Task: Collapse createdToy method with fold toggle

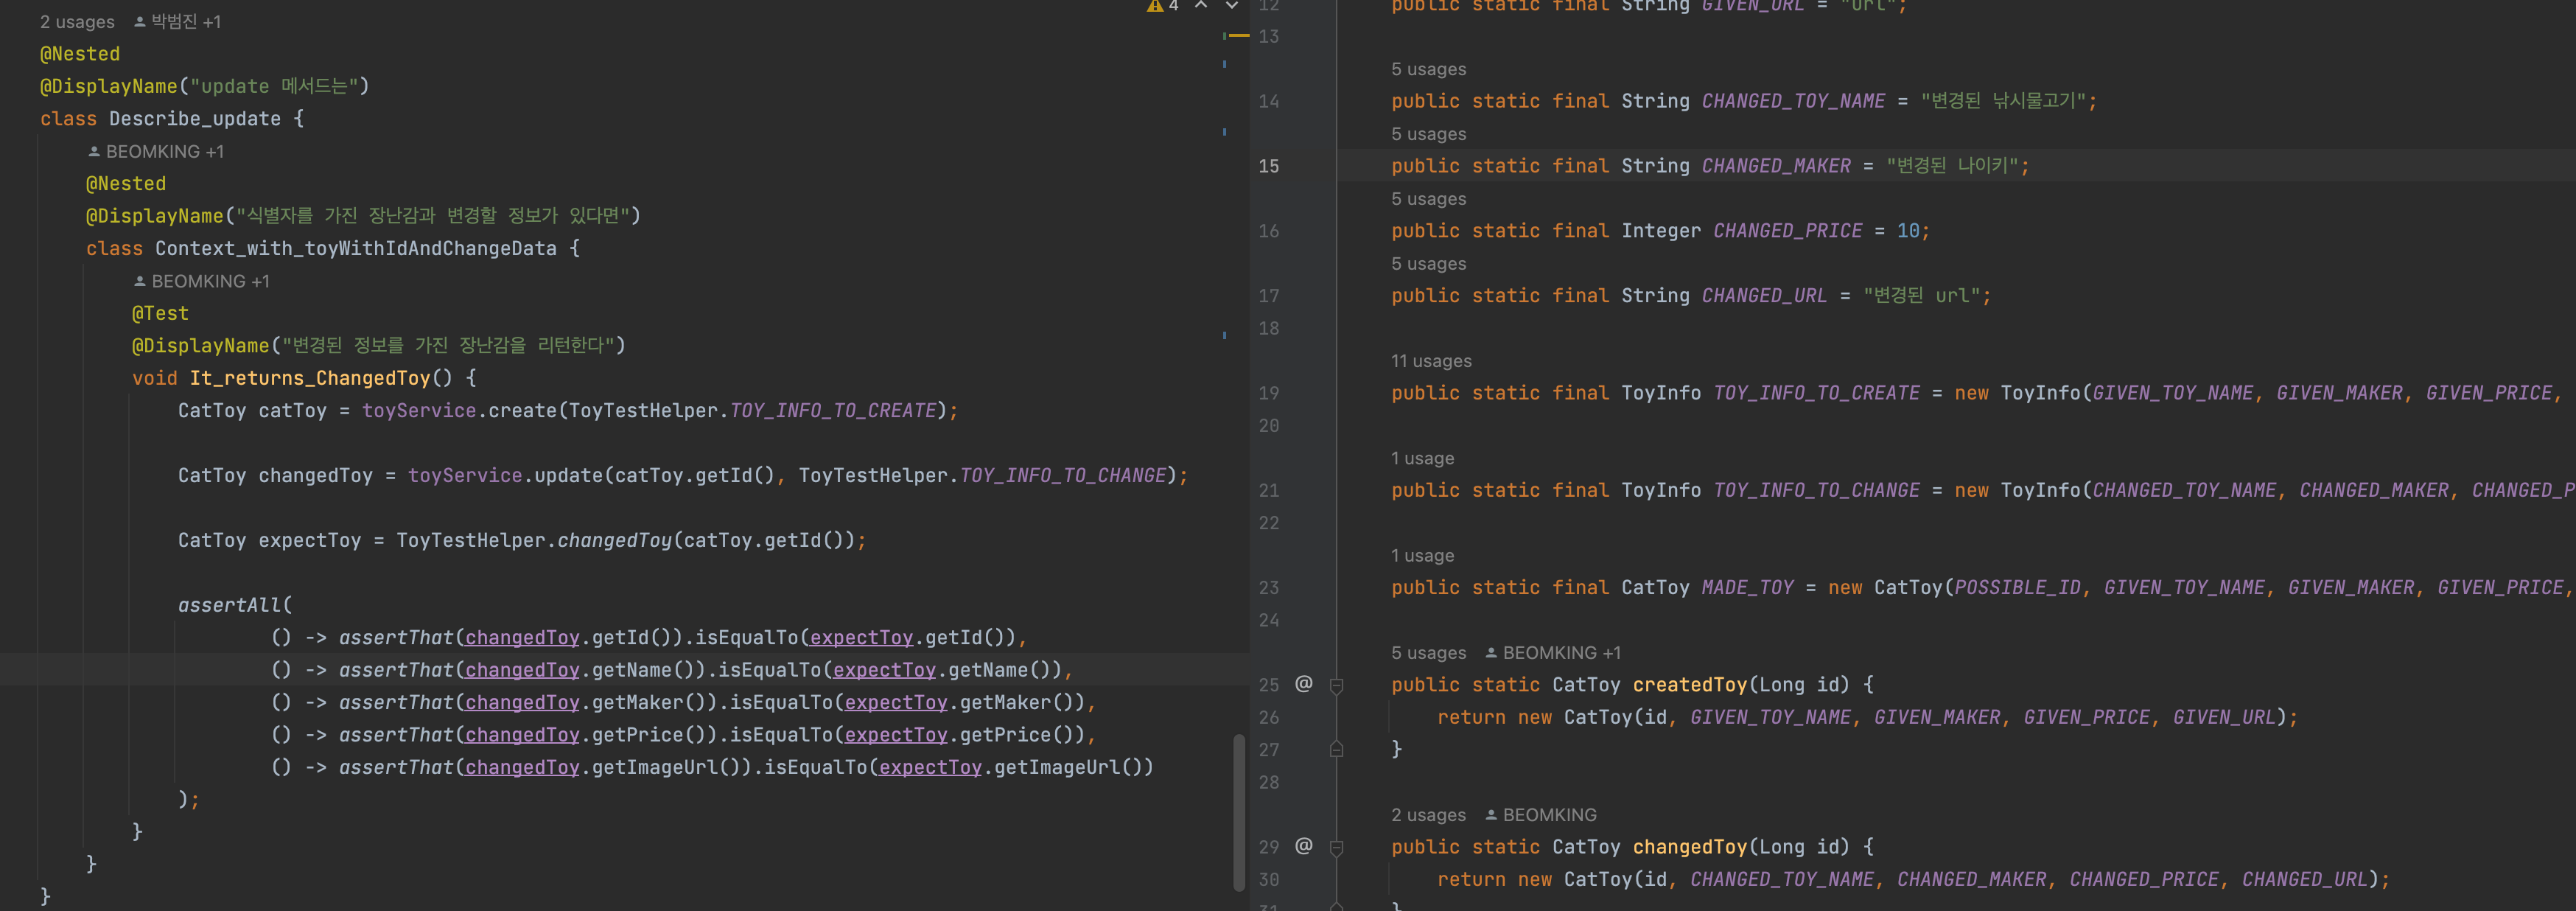Action: [1336, 685]
